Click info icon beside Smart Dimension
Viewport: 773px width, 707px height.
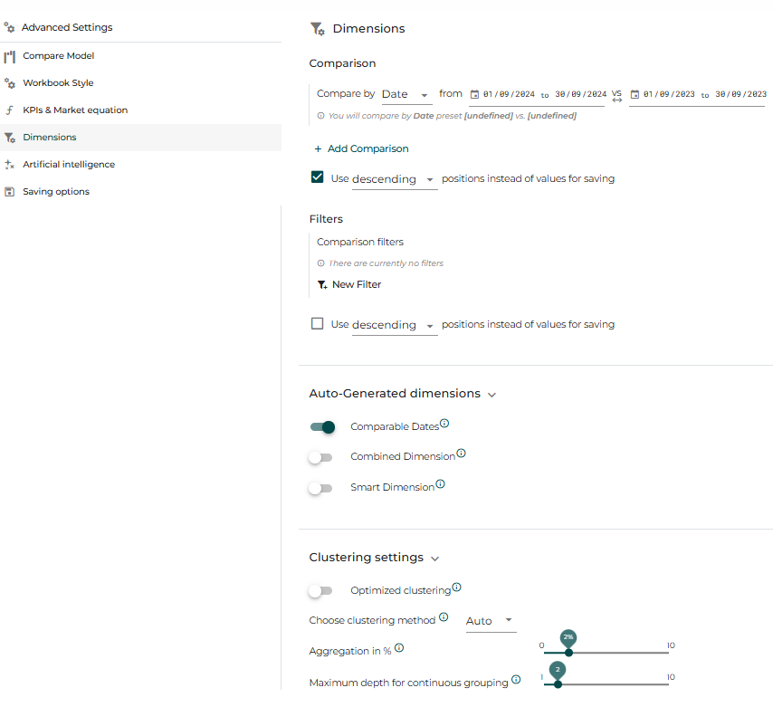(x=440, y=484)
